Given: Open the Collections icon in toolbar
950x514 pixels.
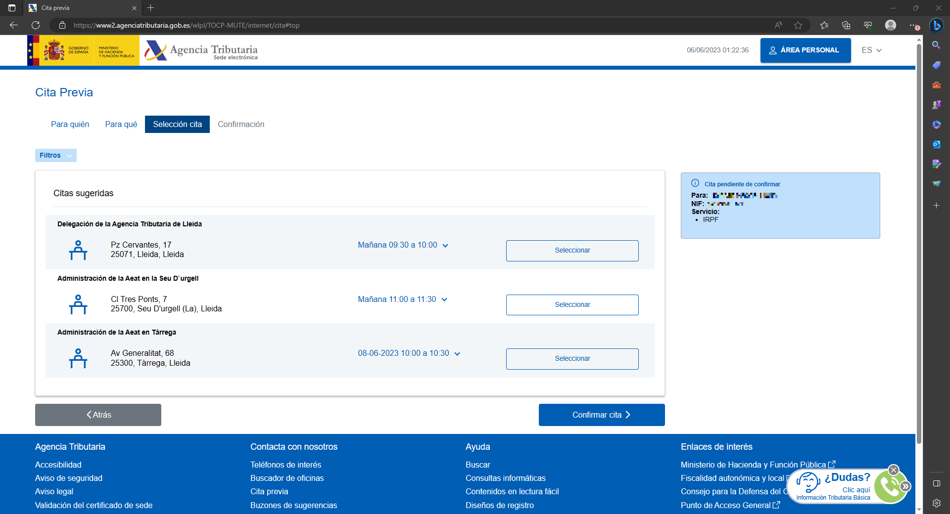Looking at the screenshot, I should point(846,25).
